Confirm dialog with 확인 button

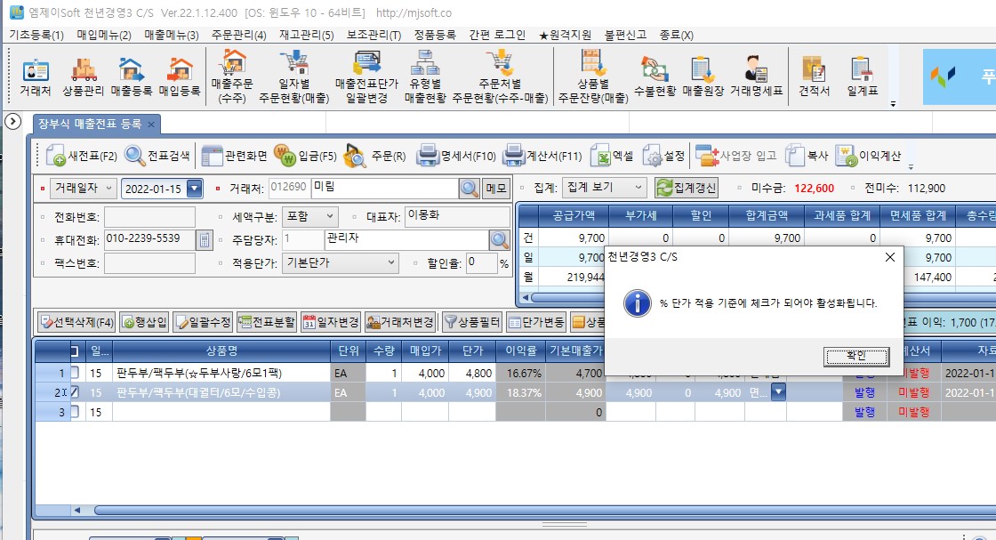point(855,357)
